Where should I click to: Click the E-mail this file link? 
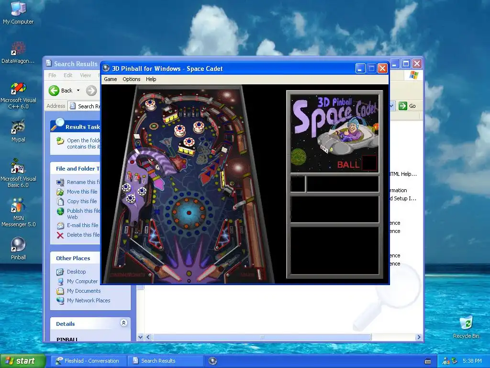(82, 225)
